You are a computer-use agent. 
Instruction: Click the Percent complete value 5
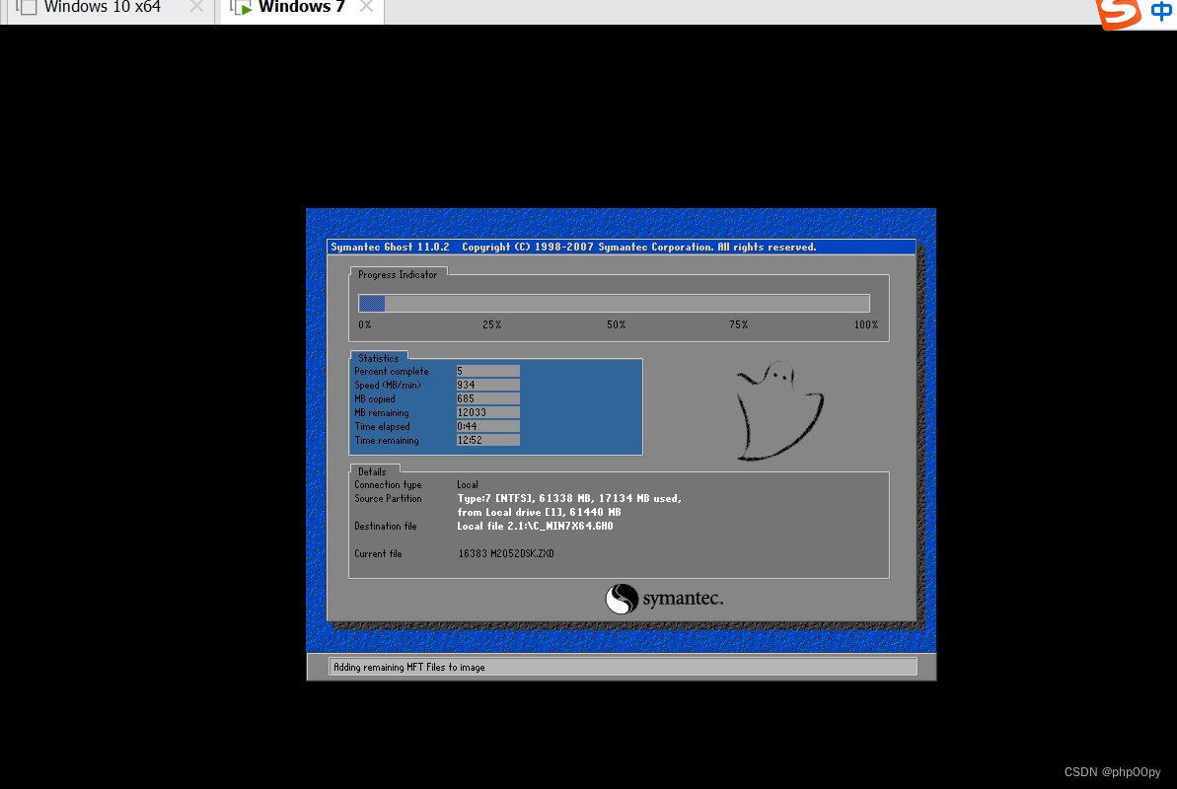(488, 371)
